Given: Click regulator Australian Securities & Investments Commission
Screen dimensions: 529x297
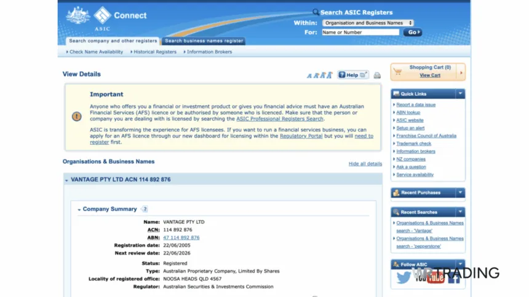Looking at the screenshot, I should [x=218, y=287].
